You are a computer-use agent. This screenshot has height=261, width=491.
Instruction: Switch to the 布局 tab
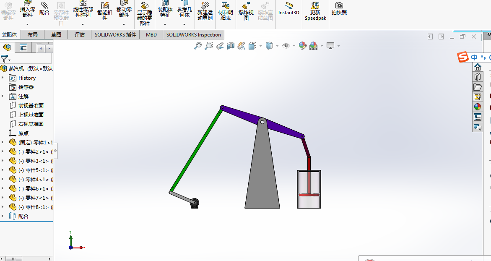(x=32, y=35)
